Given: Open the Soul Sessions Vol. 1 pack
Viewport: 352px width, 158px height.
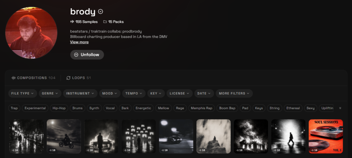Looking at the screenshot, I should [x=326, y=136].
